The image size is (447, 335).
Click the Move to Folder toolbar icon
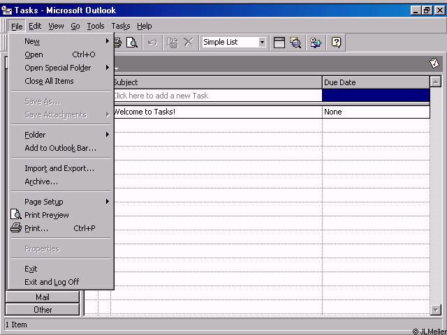point(173,43)
